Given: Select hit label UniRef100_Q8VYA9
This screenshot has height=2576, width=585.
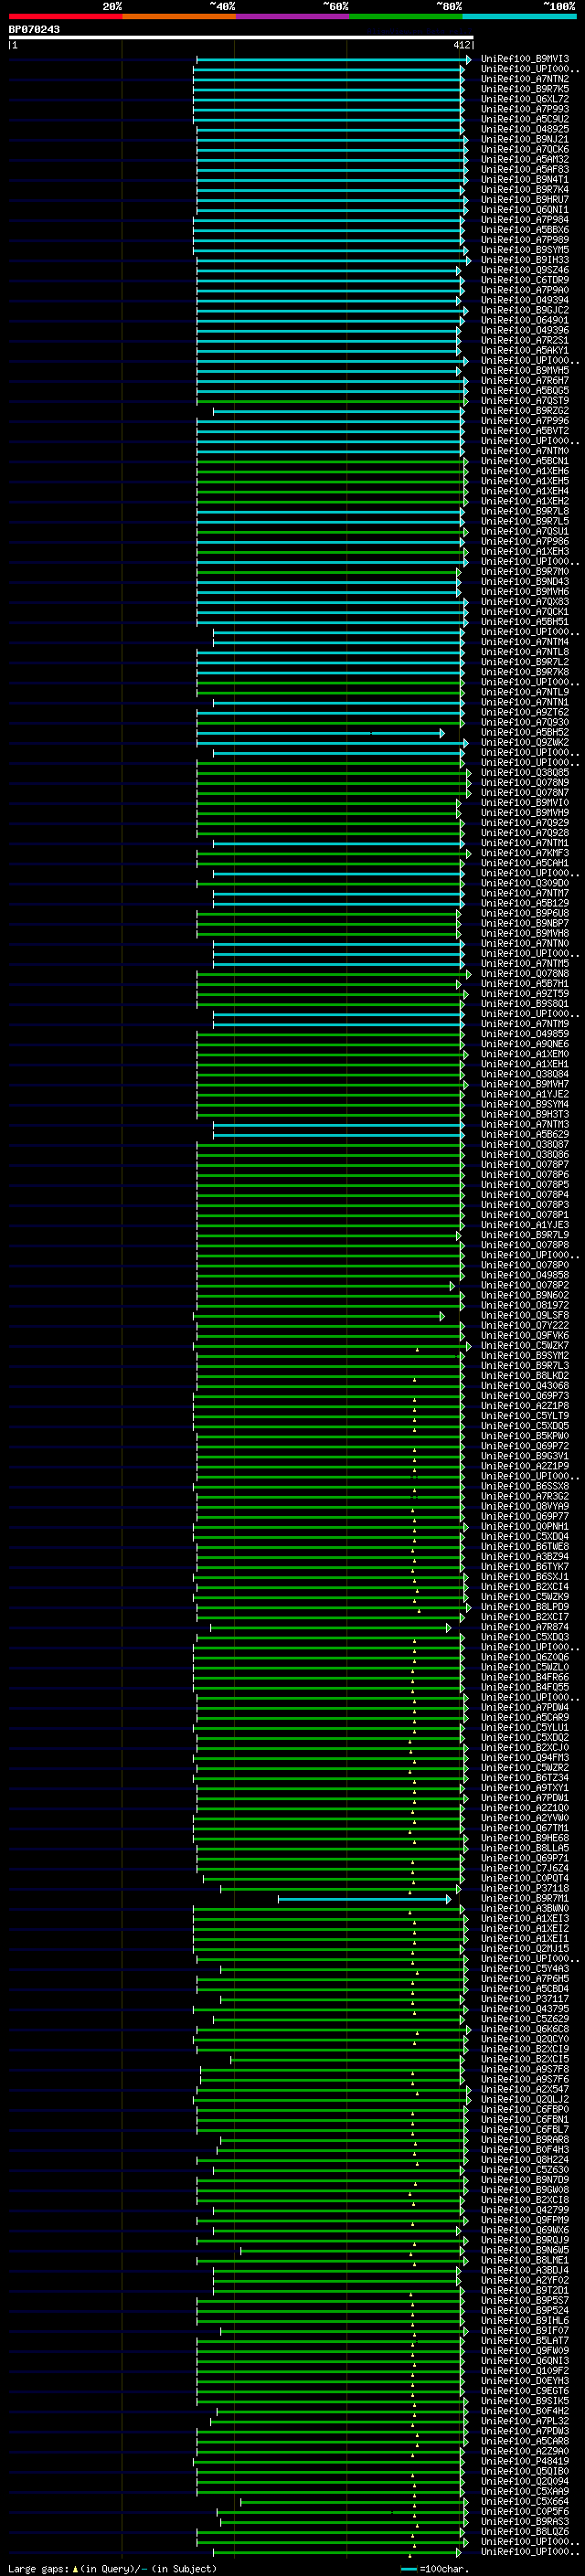Looking at the screenshot, I should coord(525,1507).
